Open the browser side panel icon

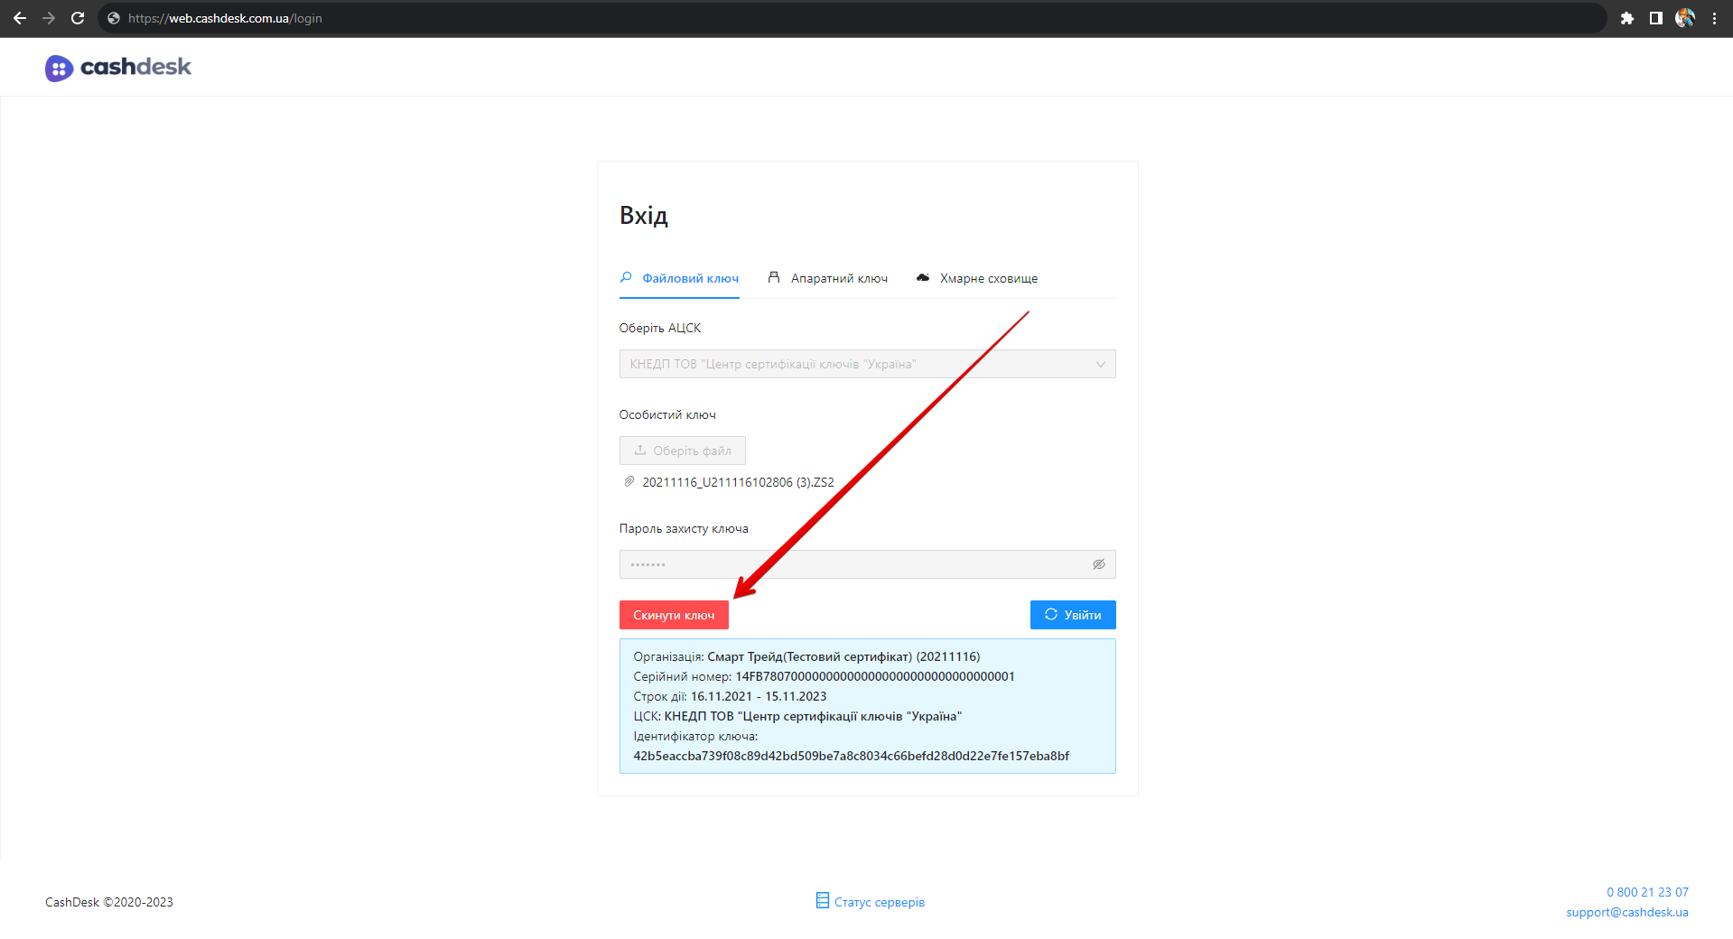pos(1655,18)
